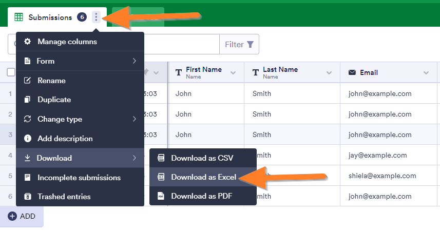
Task: Expand the Form submenu
Action: (134, 61)
